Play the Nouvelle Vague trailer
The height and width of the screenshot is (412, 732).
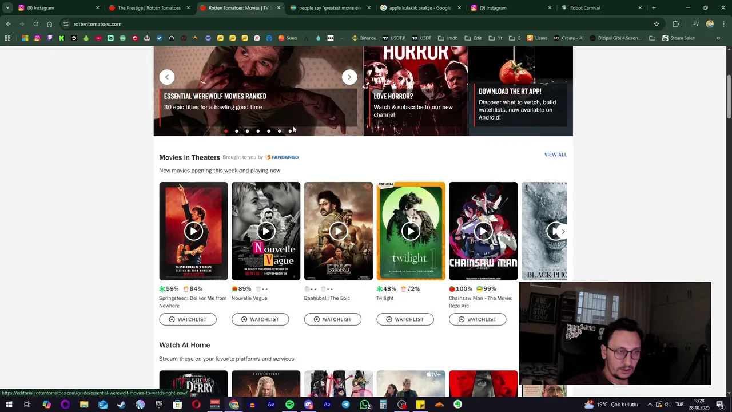[x=266, y=231]
